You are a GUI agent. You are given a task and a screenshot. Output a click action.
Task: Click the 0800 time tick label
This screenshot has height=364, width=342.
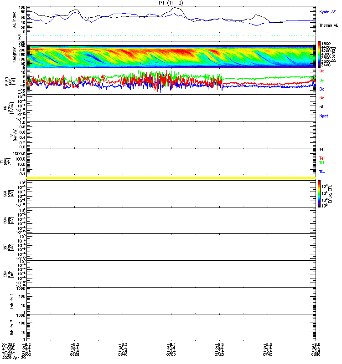(316, 354)
